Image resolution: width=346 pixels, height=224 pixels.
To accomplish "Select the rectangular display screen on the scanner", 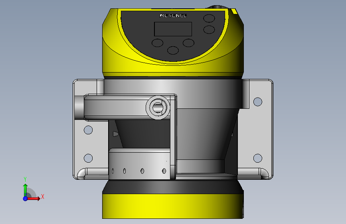I will (x=173, y=29).
